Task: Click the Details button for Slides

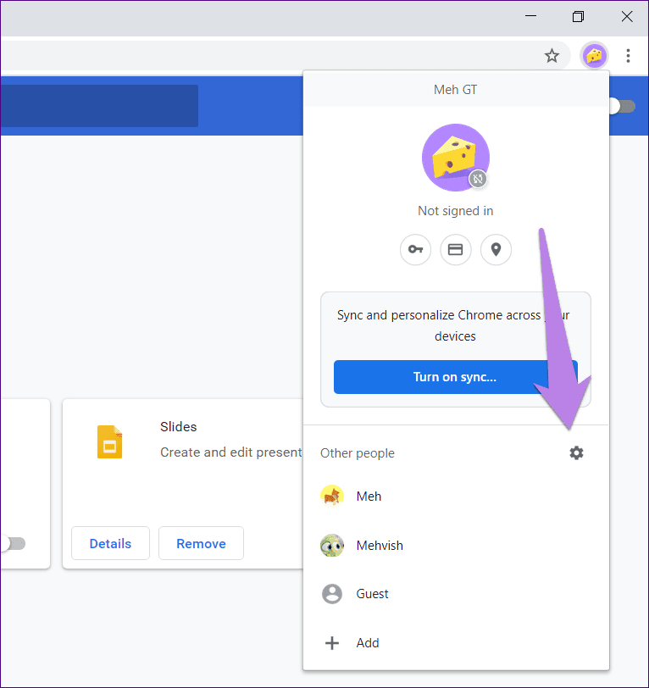Action: coord(110,543)
